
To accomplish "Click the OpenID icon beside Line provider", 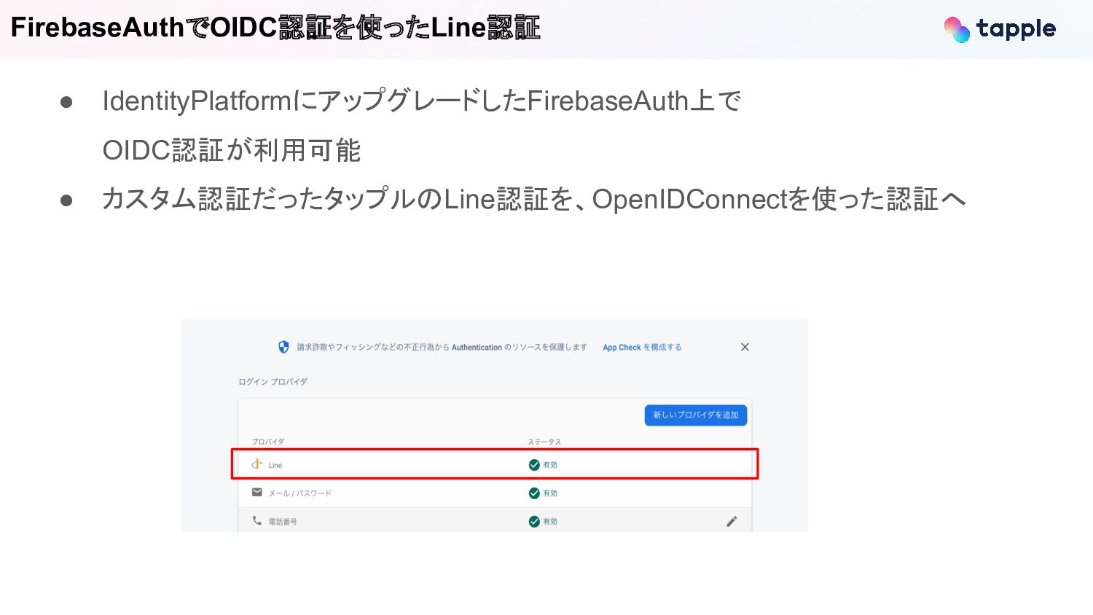I will point(256,464).
